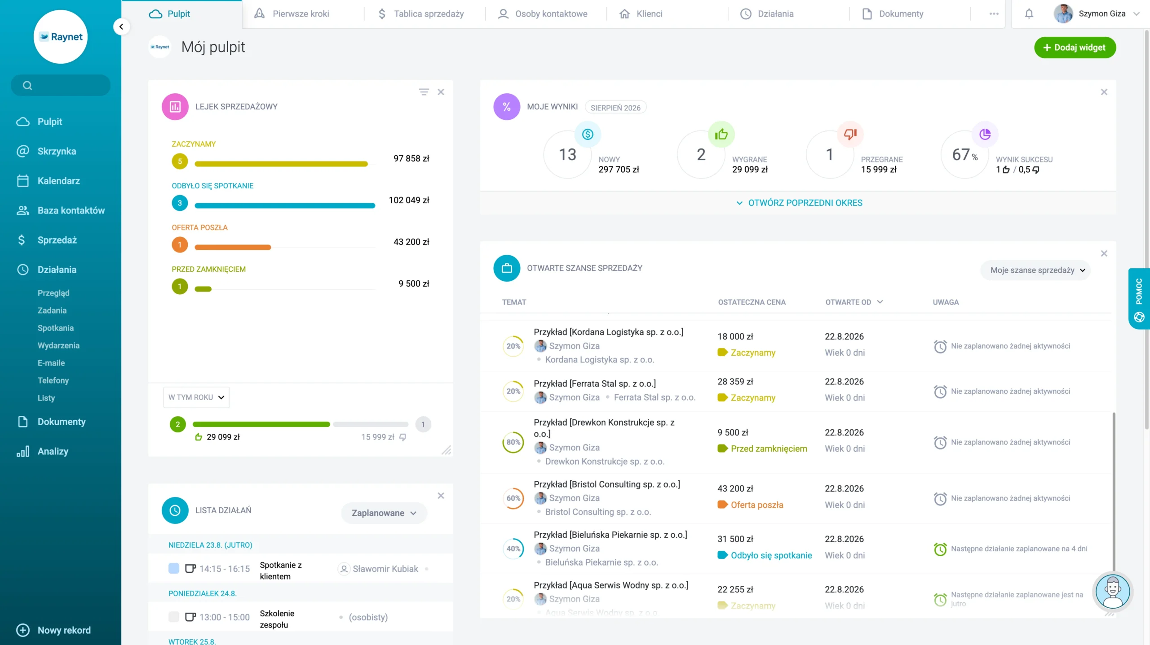Open Spotkania under Działania
The image size is (1150, 645).
coord(56,328)
